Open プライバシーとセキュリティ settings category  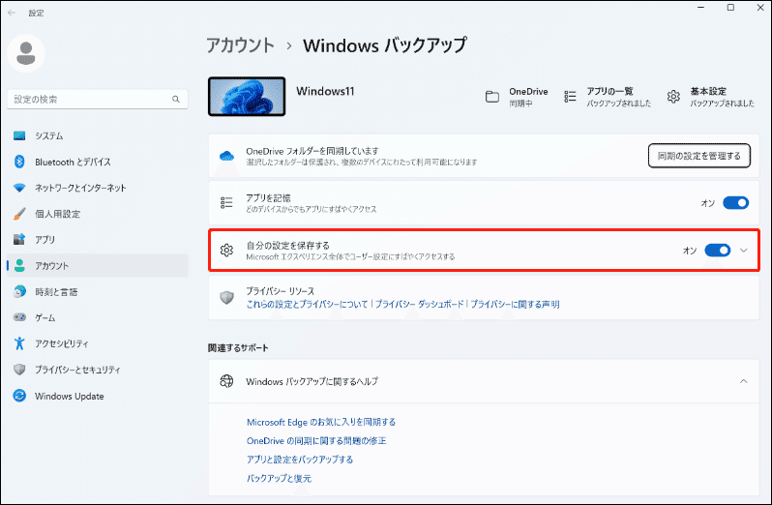click(x=98, y=370)
